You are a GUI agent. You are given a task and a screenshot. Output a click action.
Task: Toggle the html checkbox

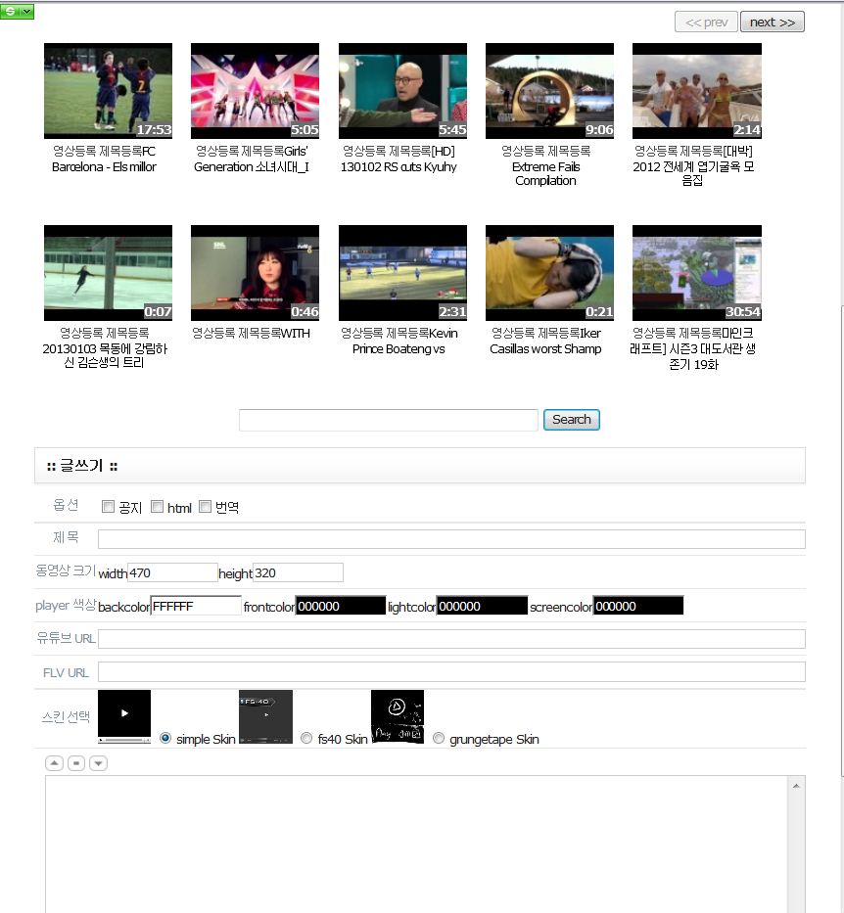point(158,507)
